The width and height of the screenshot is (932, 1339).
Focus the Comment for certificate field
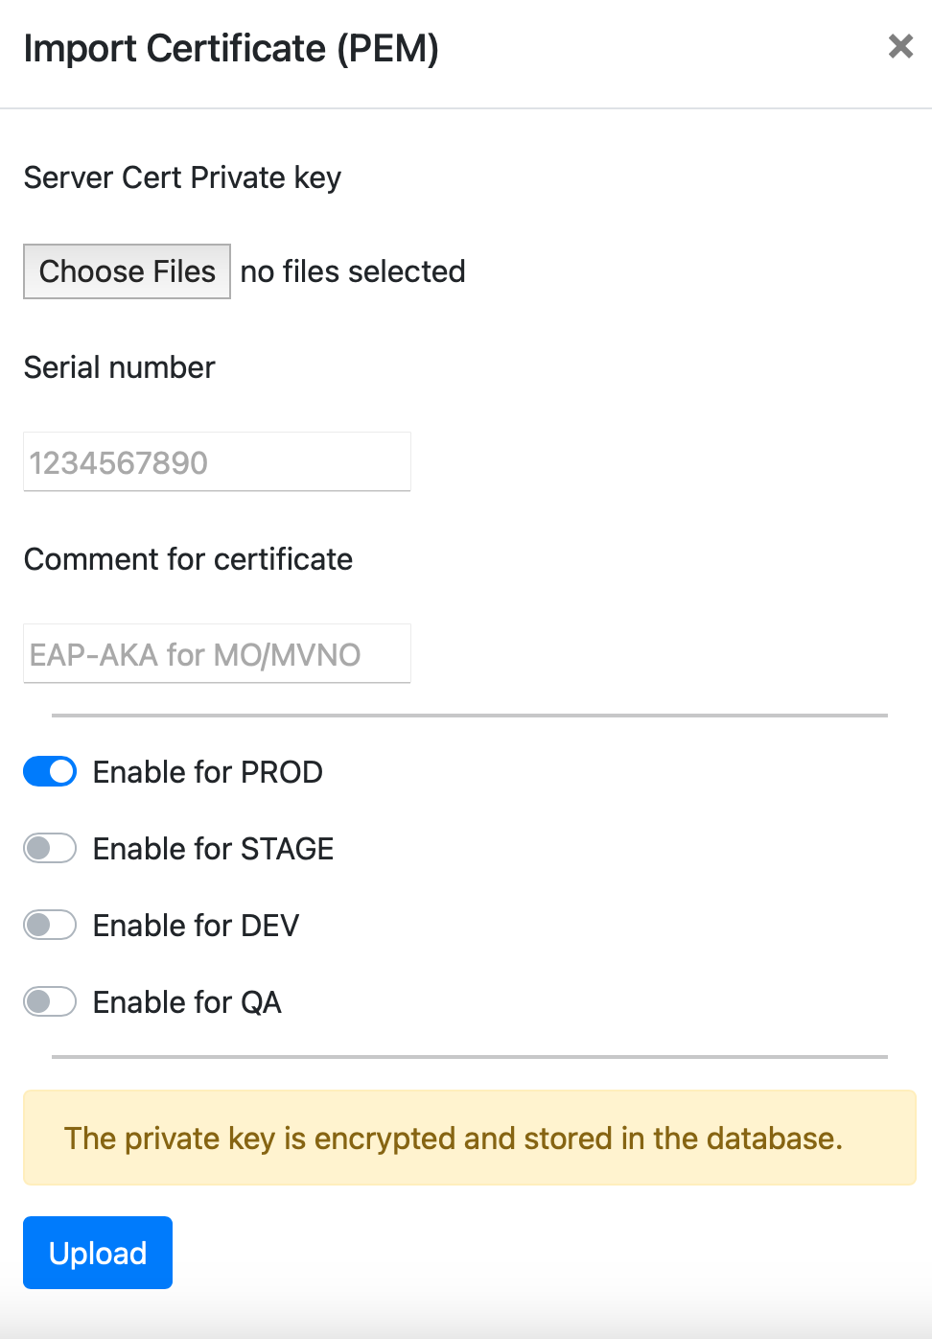(217, 654)
